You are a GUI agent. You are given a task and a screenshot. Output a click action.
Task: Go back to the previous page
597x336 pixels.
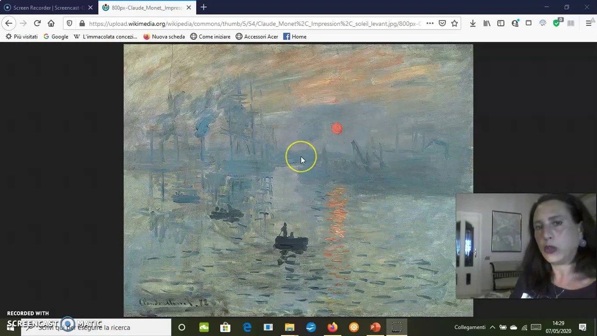(x=9, y=23)
